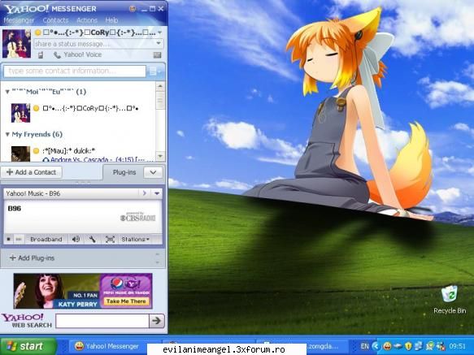Select the [Miau] dulcik contact

coord(69,151)
